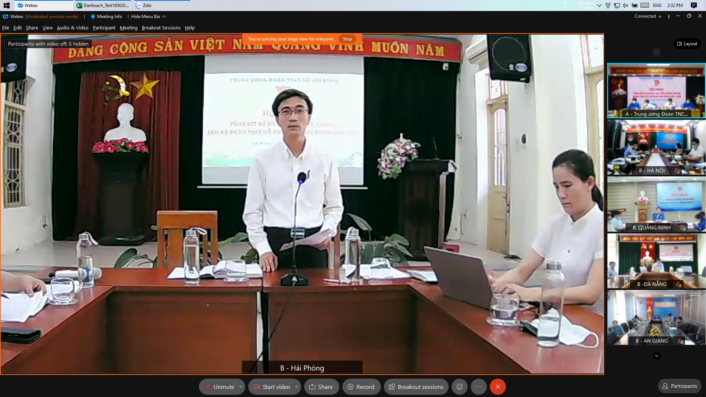
Task: Stop syncing the stage view
Action: 347,39
